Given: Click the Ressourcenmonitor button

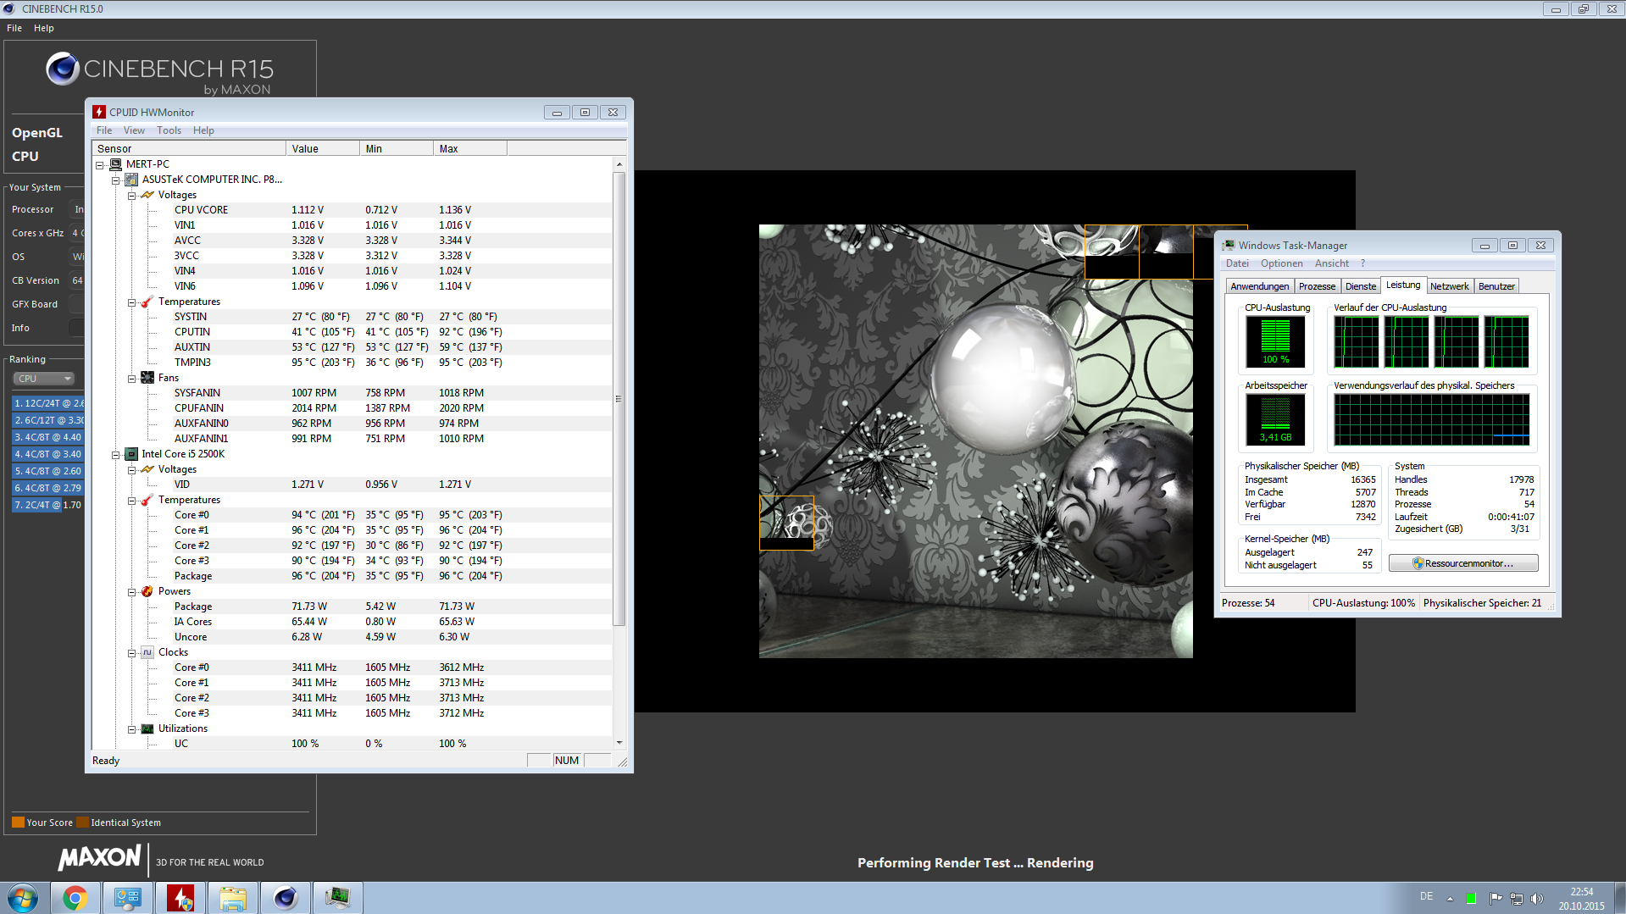Looking at the screenshot, I should pyautogui.click(x=1463, y=563).
